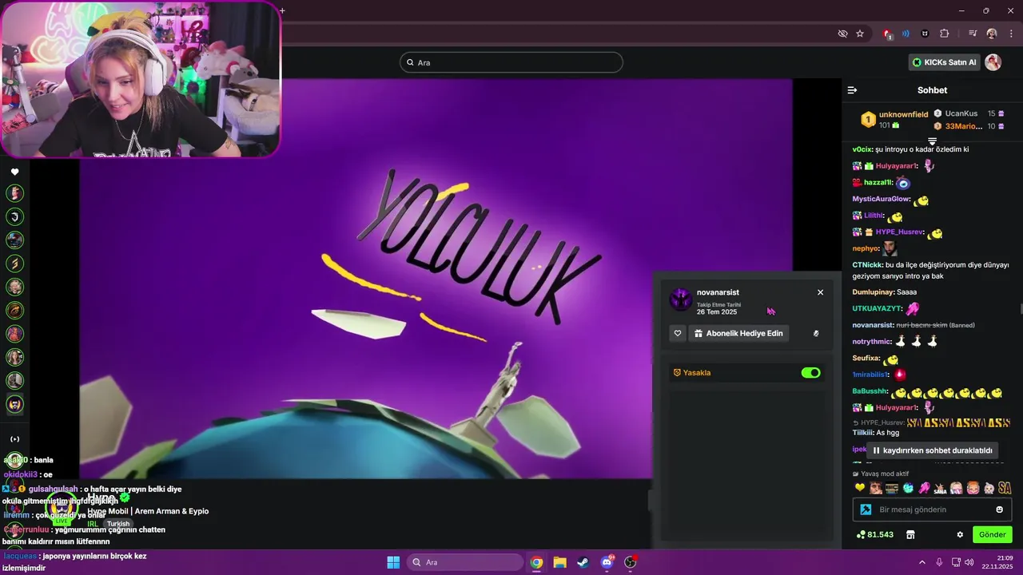Open Discord from the taskbar
1023x575 pixels.
tap(607, 562)
